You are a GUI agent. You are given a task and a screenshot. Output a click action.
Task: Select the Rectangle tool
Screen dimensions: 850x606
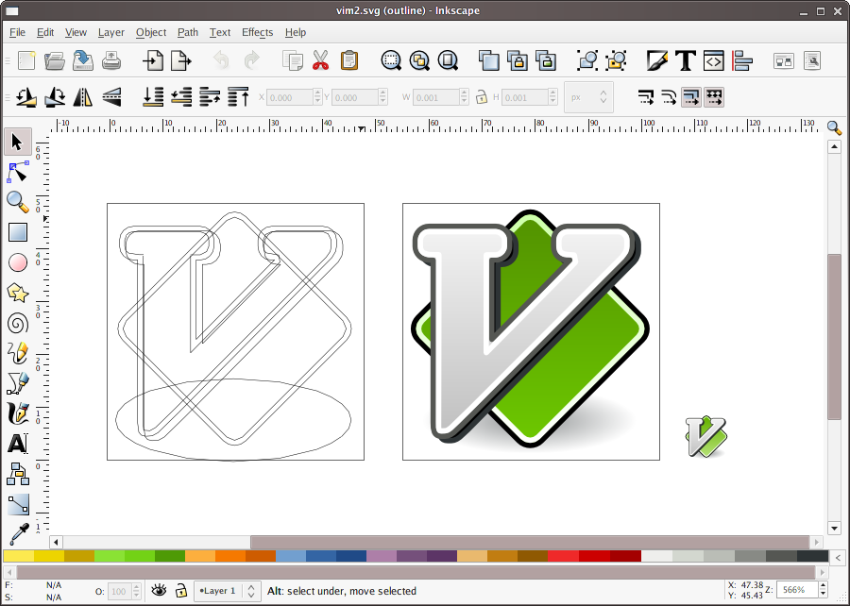click(17, 233)
